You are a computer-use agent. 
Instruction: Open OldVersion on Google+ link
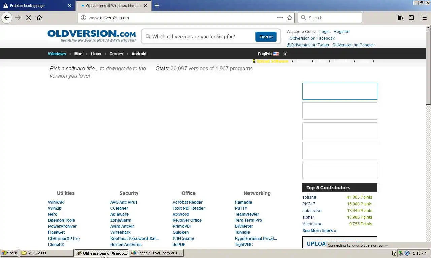tap(354, 45)
